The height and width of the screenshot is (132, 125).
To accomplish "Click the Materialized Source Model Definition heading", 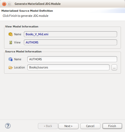I will (27, 11).
